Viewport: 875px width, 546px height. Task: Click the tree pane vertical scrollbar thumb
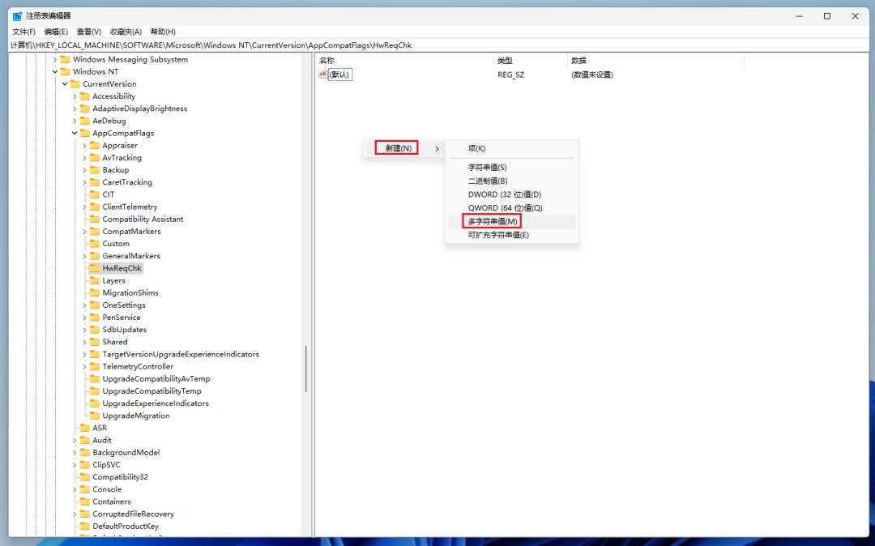(306, 369)
